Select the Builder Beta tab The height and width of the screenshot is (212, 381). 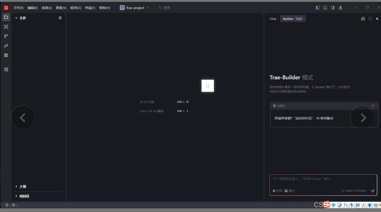coord(293,19)
